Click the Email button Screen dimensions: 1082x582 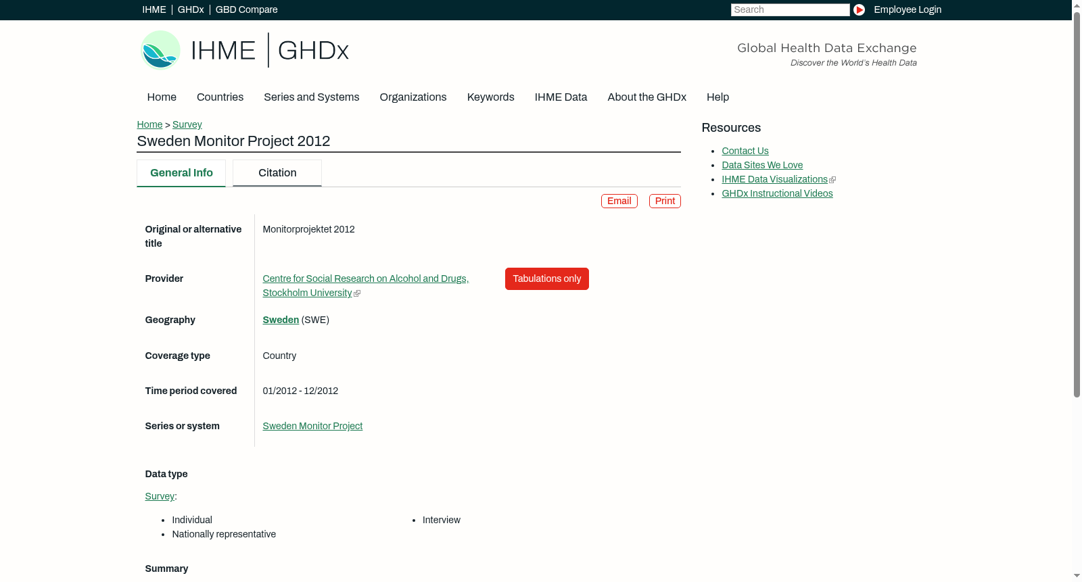point(619,201)
